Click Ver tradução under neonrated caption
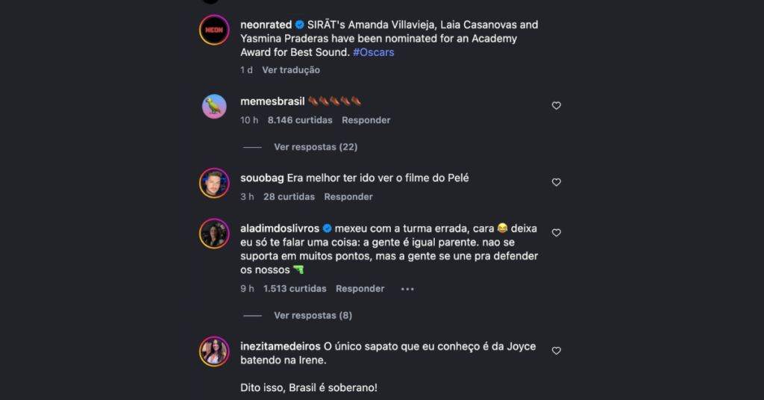This screenshot has height=400, width=764. pos(291,70)
